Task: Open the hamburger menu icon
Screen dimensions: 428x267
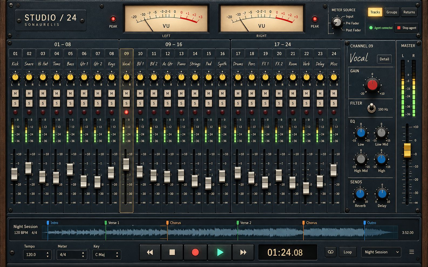Action: (x=412, y=252)
